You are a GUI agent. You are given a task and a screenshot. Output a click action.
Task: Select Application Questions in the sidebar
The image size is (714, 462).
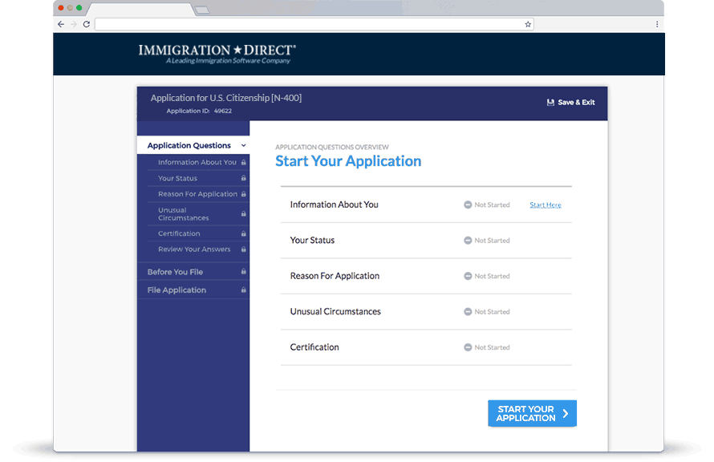(193, 146)
